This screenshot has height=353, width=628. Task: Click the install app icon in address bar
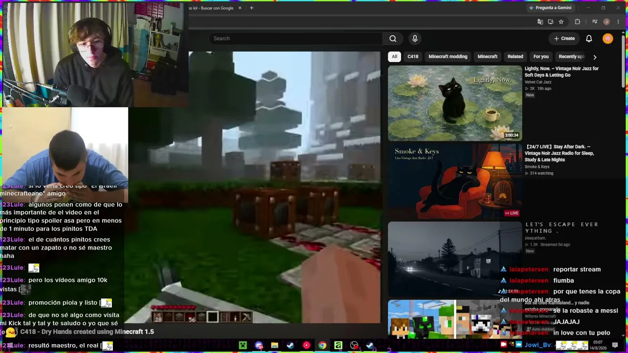[x=550, y=22]
